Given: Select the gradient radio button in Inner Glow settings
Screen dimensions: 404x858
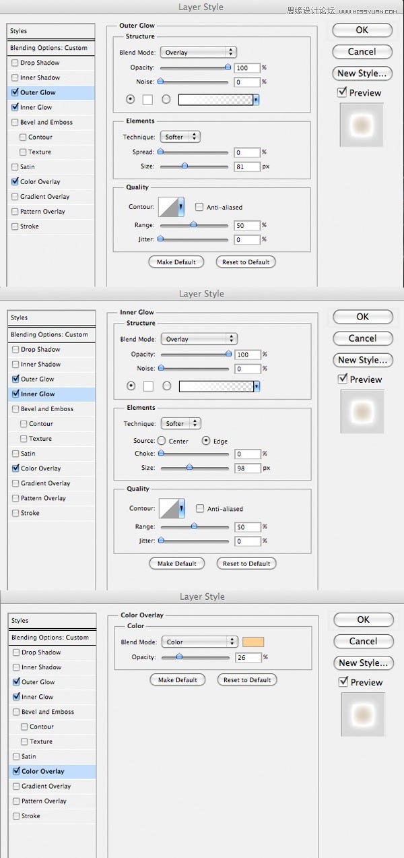Looking at the screenshot, I should (167, 386).
